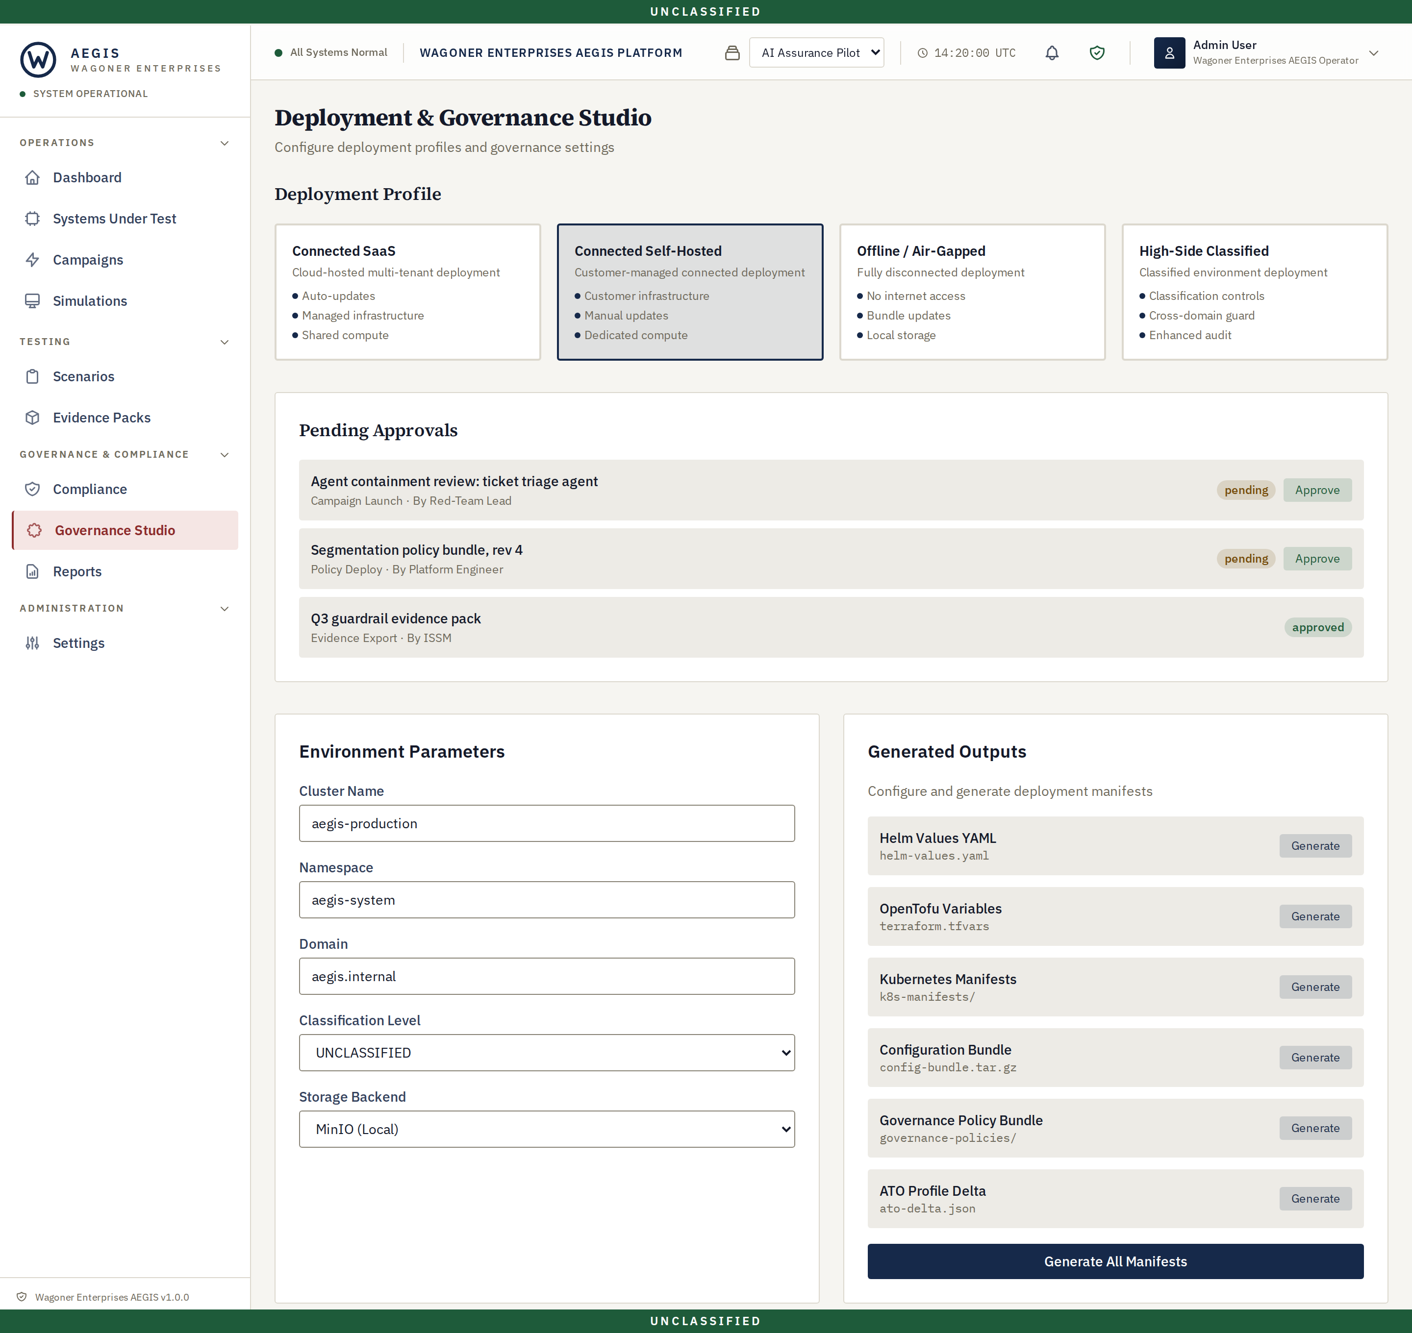The image size is (1412, 1333).
Task: Click the Scenarios clipboard icon
Action: [33, 376]
